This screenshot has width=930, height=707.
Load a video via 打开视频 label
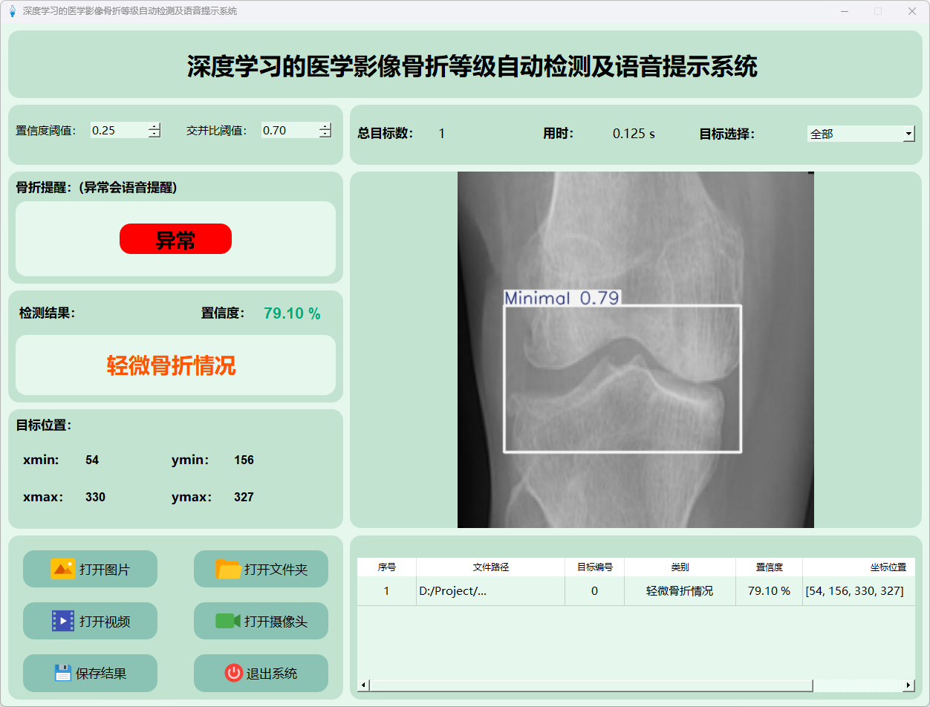pyautogui.click(x=105, y=622)
